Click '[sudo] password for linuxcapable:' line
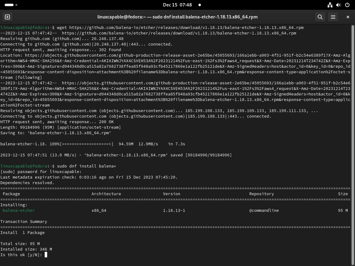 [41, 171]
